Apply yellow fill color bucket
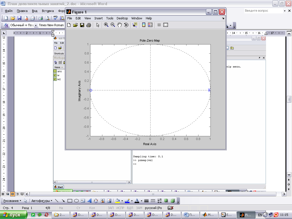Image resolution: width=292 pixels, height=219 pixels. pos(117,201)
